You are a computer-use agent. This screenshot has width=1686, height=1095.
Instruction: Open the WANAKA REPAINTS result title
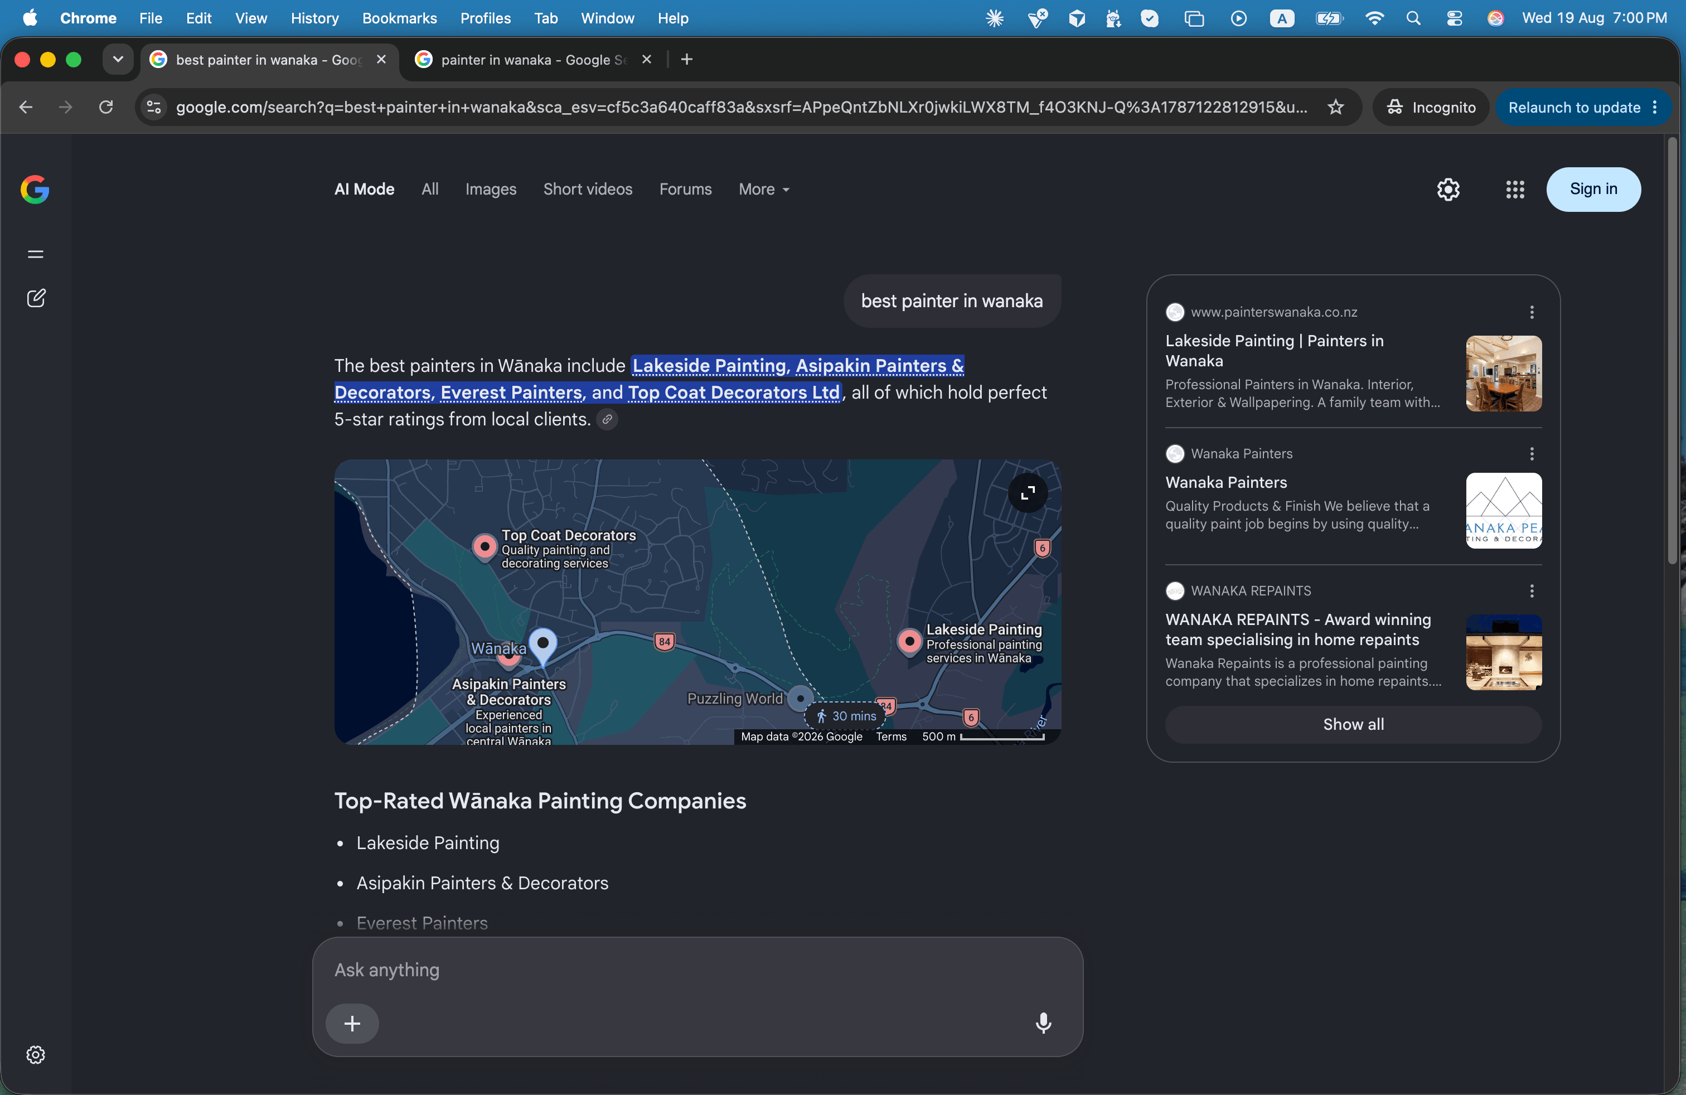[x=1298, y=629]
